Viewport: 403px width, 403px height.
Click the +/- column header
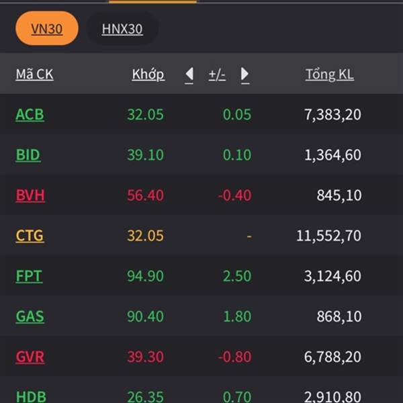pos(217,75)
